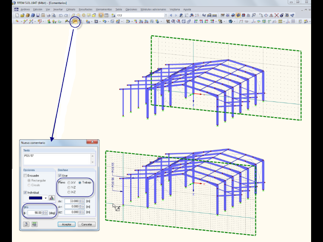Uncheck the Usar offset checkbox
The width and height of the screenshot is (323, 242).
[60, 175]
